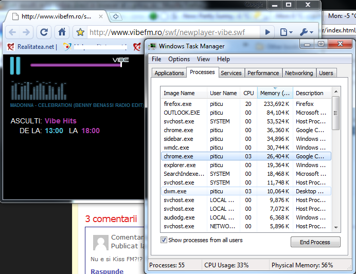Viewport: 356px width, 274px height.
Task: Select chrome.exe using 26,404 K memory
Action: [246, 156]
